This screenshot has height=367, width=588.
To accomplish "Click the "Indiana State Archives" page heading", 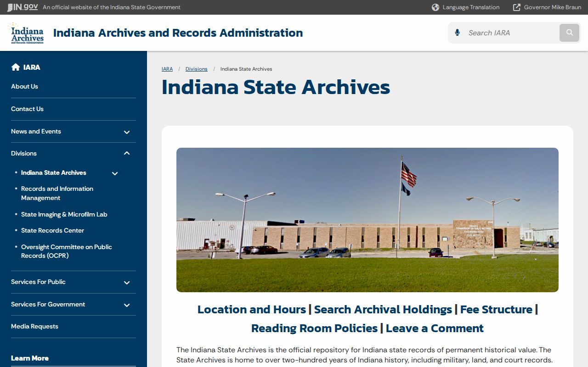I will pyautogui.click(x=276, y=87).
